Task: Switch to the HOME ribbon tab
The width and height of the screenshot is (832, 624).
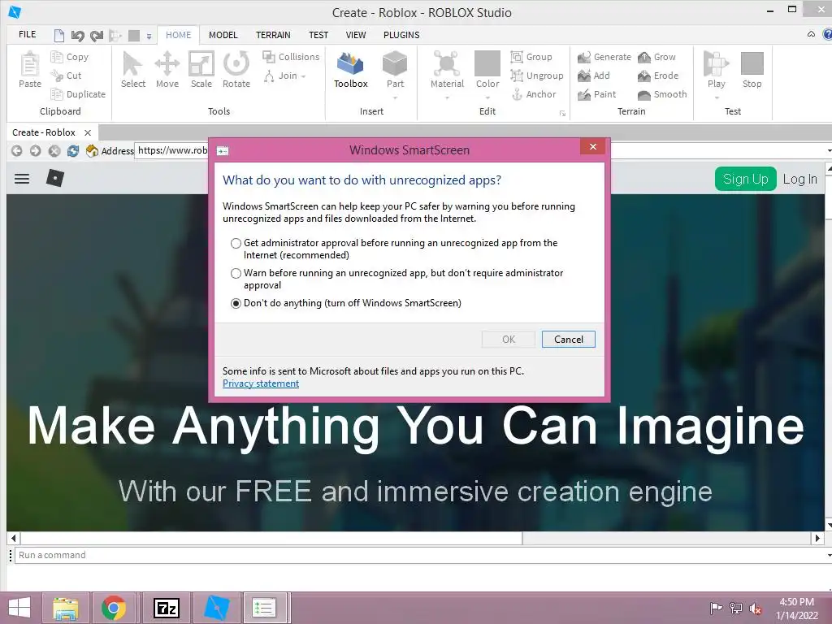Action: [x=178, y=35]
